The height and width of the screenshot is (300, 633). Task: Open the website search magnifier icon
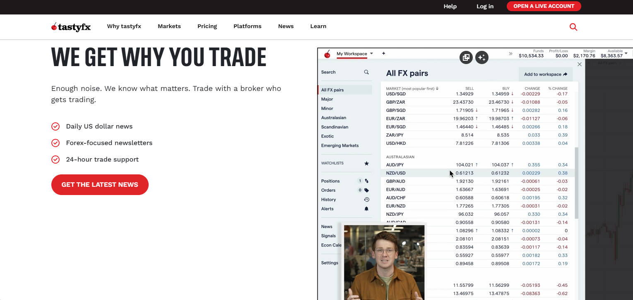coord(573,27)
